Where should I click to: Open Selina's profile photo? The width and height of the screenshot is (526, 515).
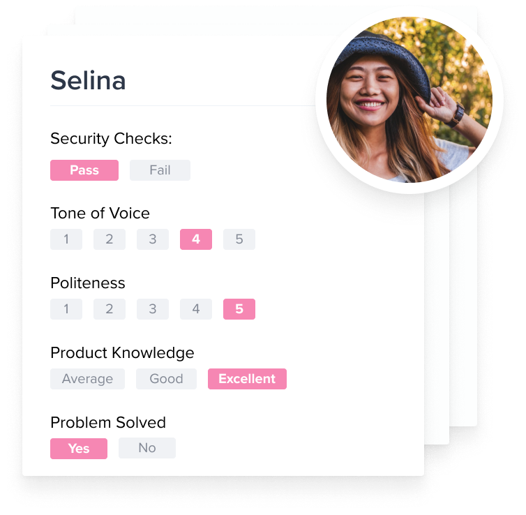click(x=409, y=100)
